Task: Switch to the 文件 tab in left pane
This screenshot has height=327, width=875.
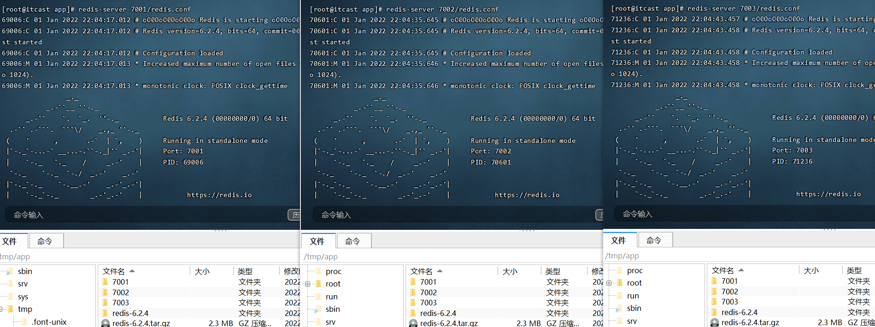Action: (13, 241)
